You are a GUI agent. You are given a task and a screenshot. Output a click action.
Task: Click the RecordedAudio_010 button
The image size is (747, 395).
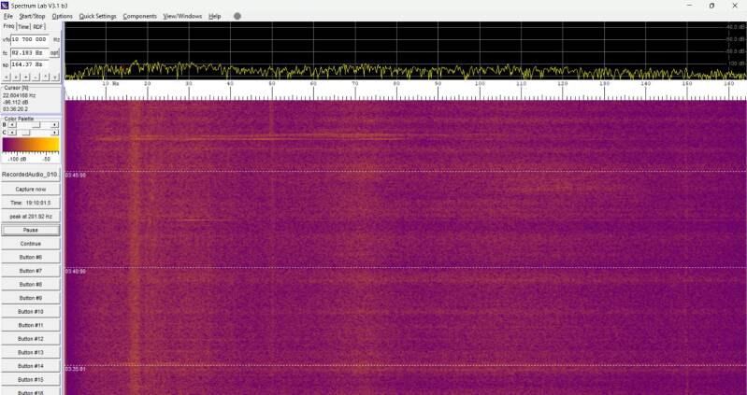coord(31,175)
